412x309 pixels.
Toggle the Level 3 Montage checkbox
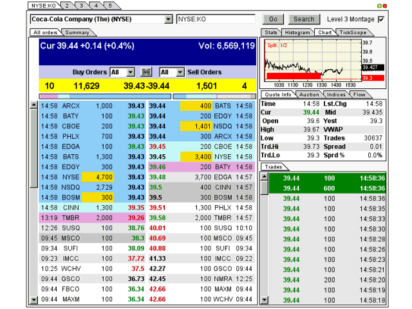point(381,19)
